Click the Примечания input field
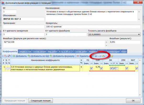 24,27
